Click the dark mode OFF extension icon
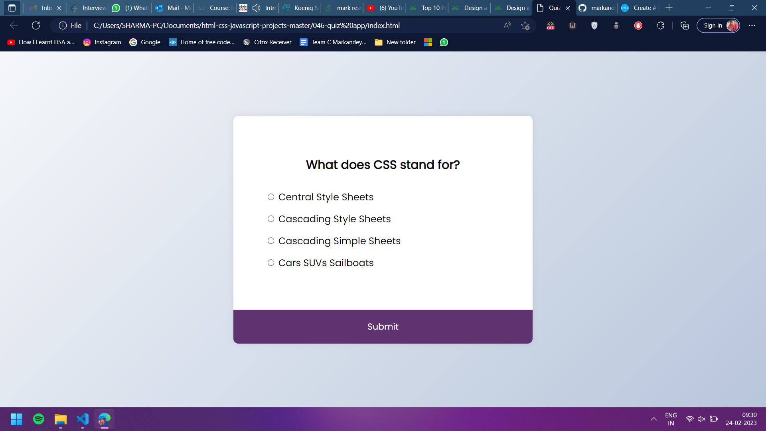 [x=551, y=26]
